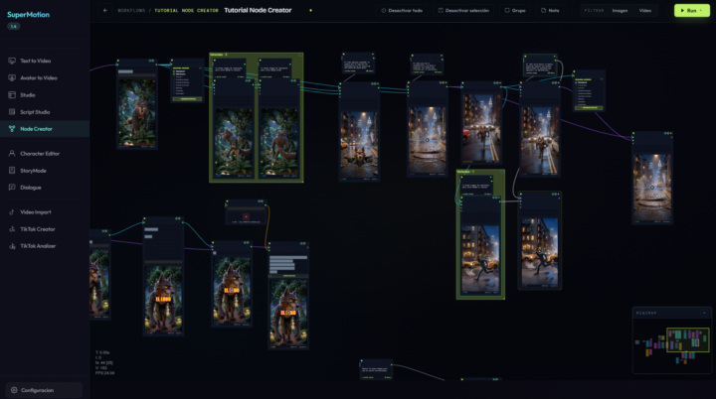Click the back arrow beside Workflows breadcrumb

point(105,11)
